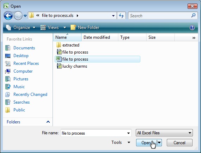Click the Back navigation arrow
The image size is (201, 153).
pos(8,16)
